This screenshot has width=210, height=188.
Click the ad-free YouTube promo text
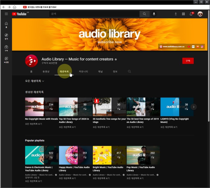click(42, 7)
